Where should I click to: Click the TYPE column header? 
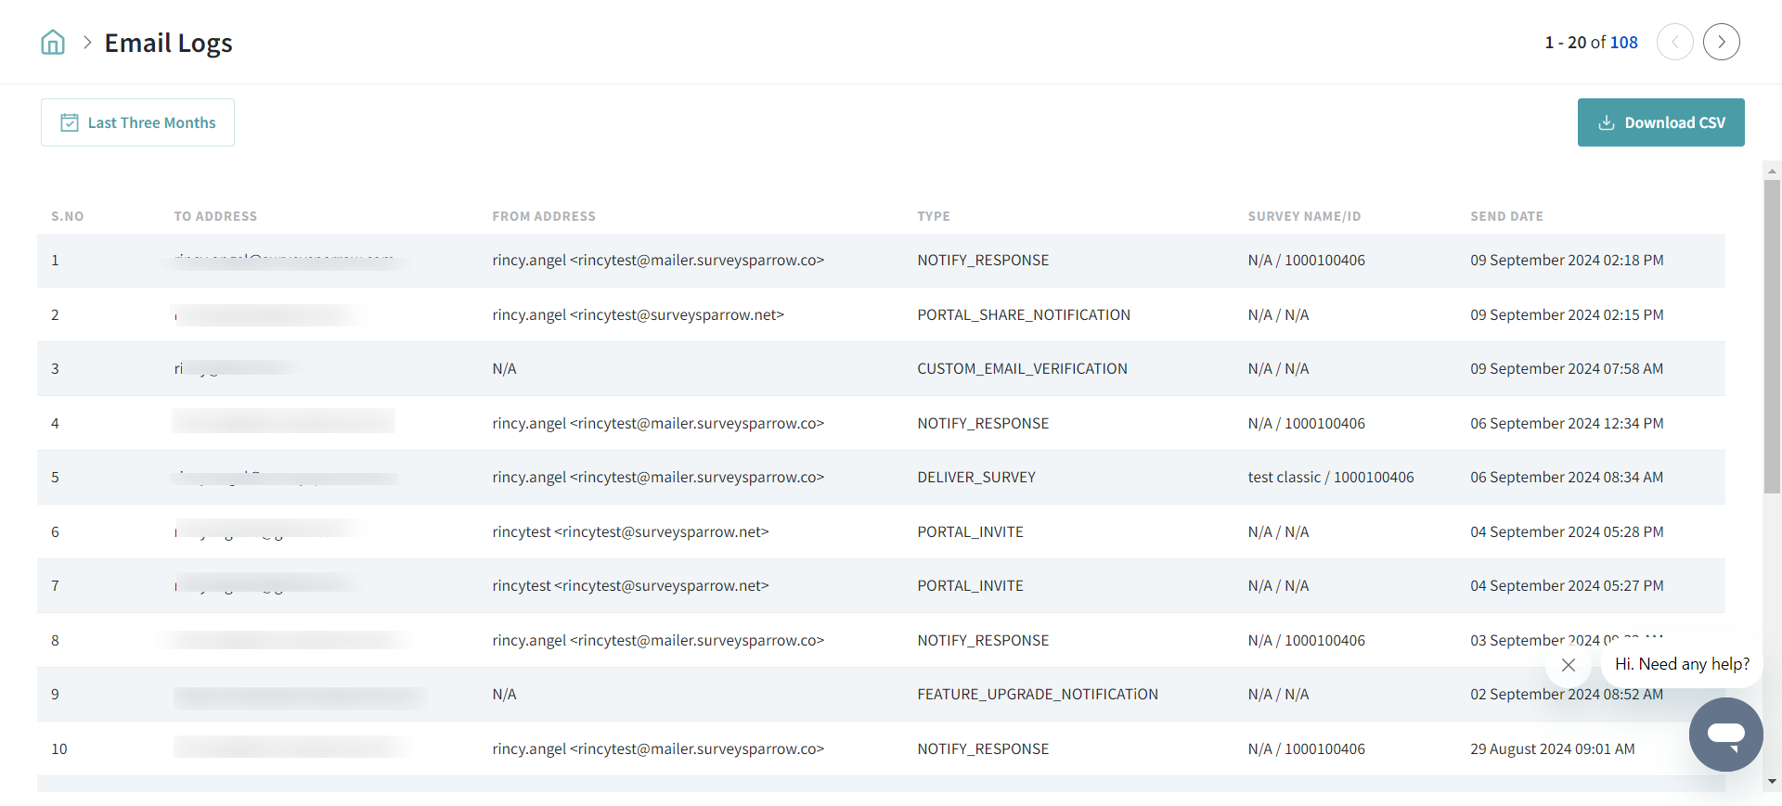[x=933, y=216]
